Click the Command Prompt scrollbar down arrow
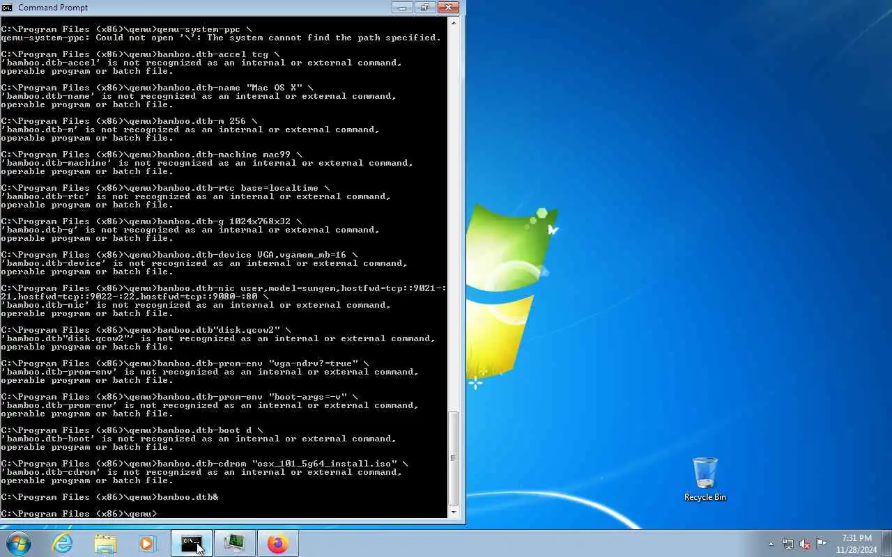The height and width of the screenshot is (557, 892). [454, 512]
